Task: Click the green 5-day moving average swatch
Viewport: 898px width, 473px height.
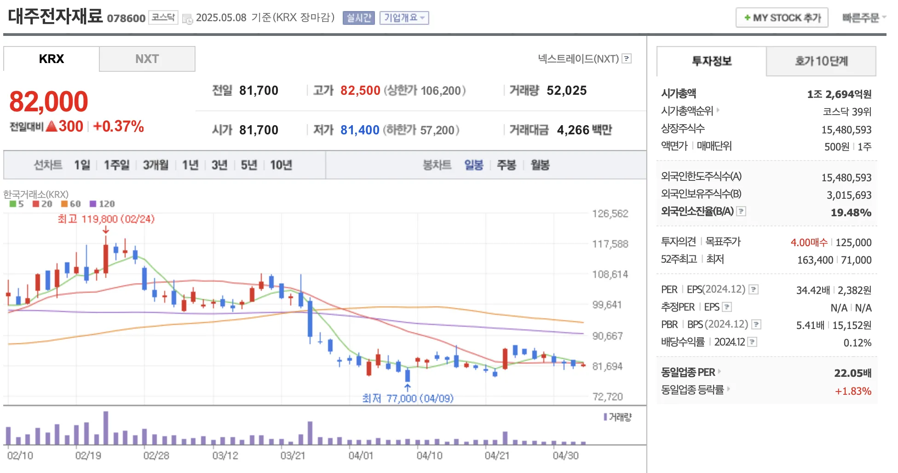Action: pyautogui.click(x=13, y=204)
